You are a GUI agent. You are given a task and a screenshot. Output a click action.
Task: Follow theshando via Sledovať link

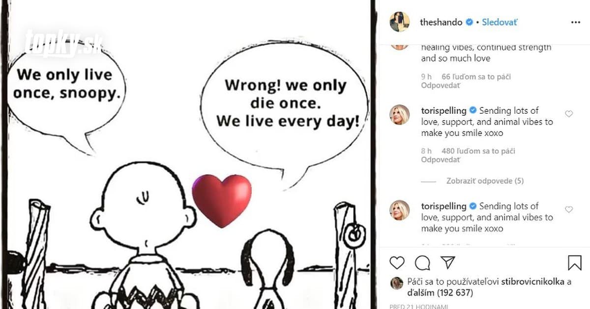pos(500,22)
